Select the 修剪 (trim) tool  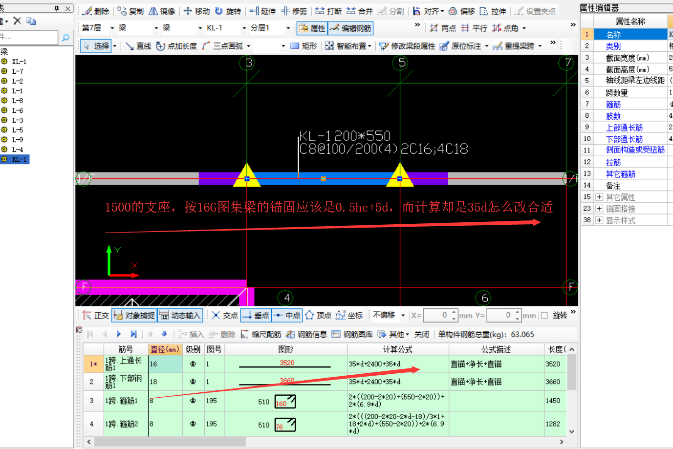click(294, 11)
